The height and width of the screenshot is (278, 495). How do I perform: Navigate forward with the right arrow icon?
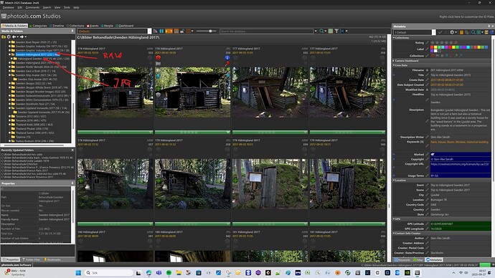coord(22,37)
